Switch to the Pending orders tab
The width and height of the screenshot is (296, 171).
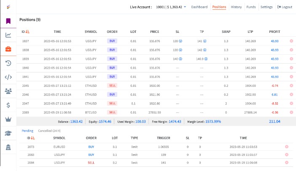tap(27, 131)
